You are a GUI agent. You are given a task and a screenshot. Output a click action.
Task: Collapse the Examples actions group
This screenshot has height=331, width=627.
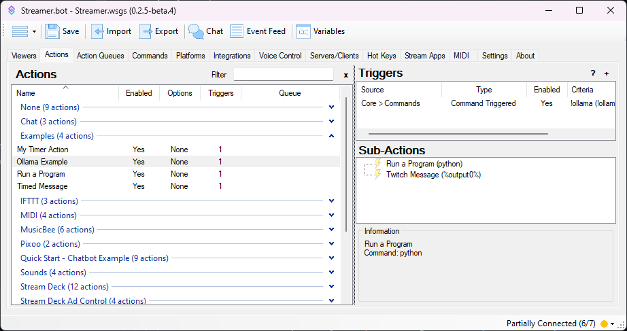pyautogui.click(x=331, y=136)
